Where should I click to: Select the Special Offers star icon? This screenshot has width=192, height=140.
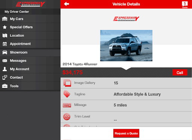click(5, 27)
